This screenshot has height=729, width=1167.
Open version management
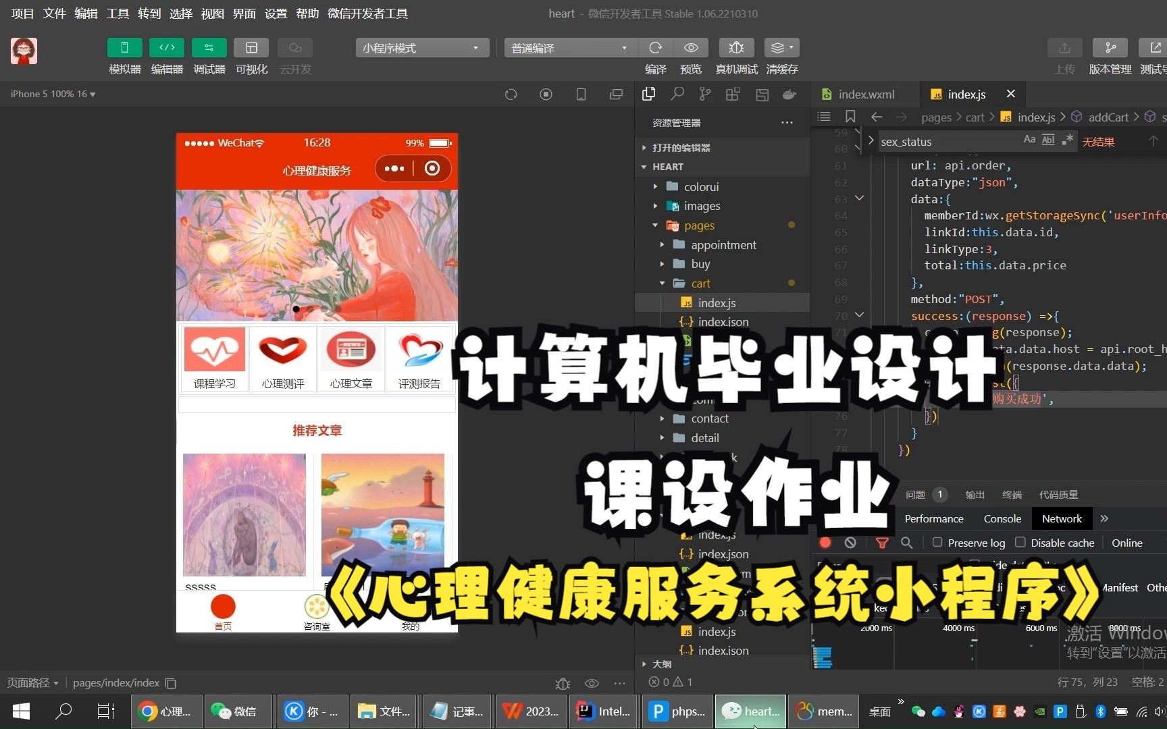point(1110,47)
